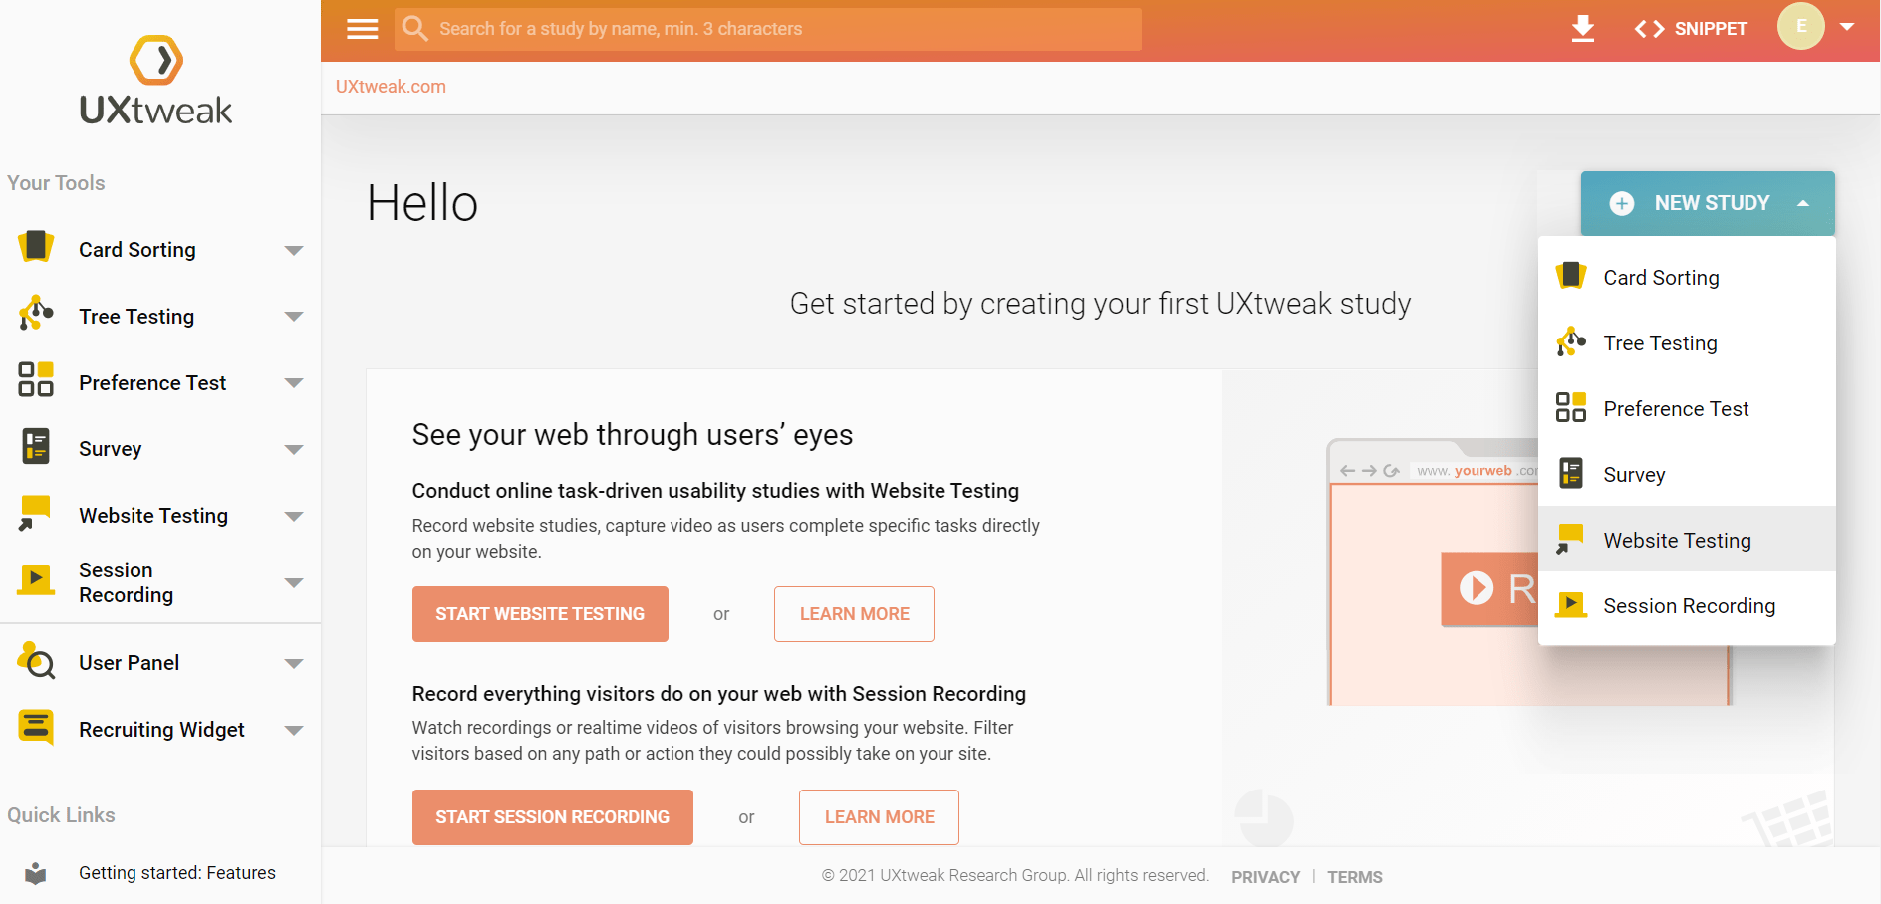Expand the Website Testing sidebar arrow
1881x904 pixels.
tap(293, 516)
